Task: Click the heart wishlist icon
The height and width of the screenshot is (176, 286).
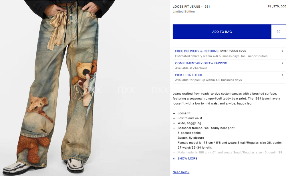Action: pyautogui.click(x=278, y=32)
